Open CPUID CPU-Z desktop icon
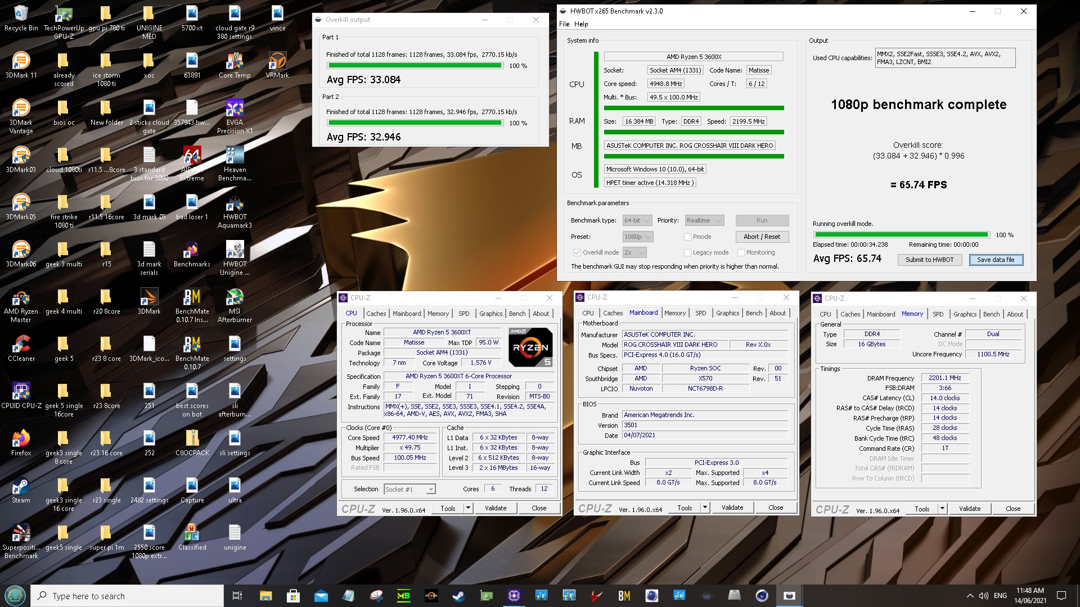 tap(21, 396)
